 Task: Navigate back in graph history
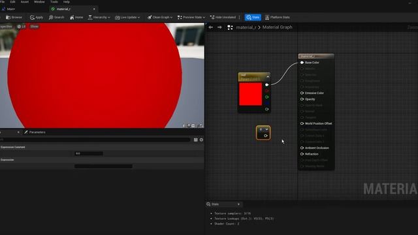(x=210, y=27)
